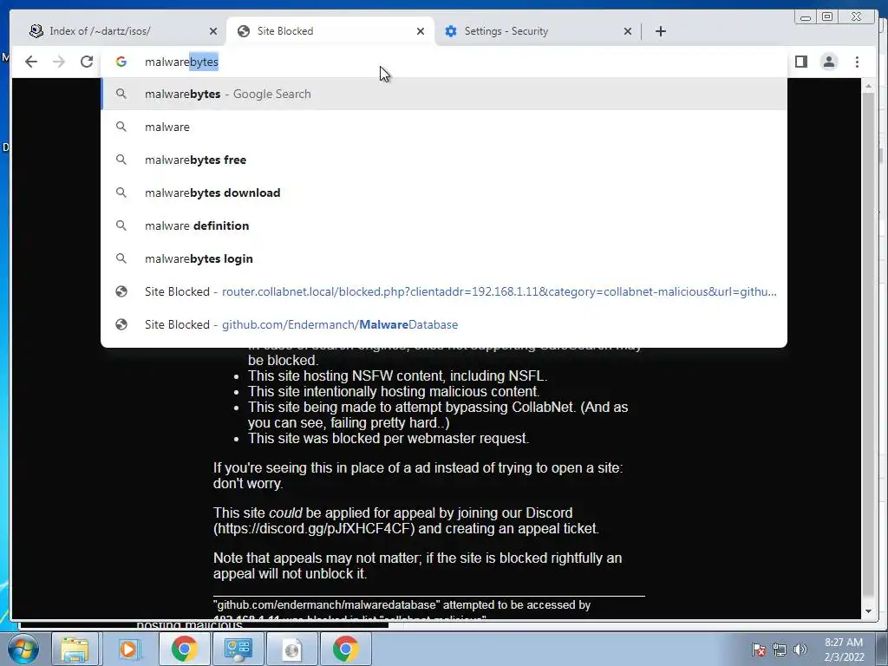The width and height of the screenshot is (888, 666).
Task: Choose 'malwarebytes - Google Search' suggestion
Action: tap(443, 94)
